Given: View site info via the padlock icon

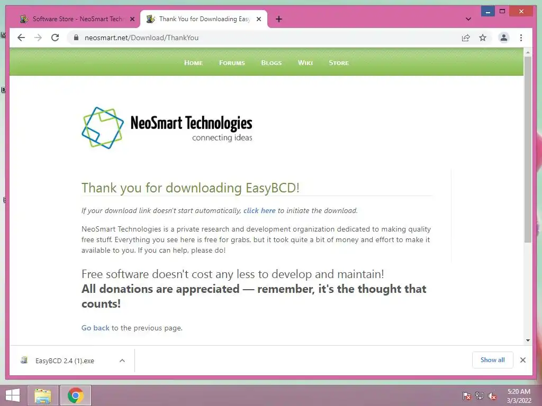Looking at the screenshot, I should (x=76, y=38).
